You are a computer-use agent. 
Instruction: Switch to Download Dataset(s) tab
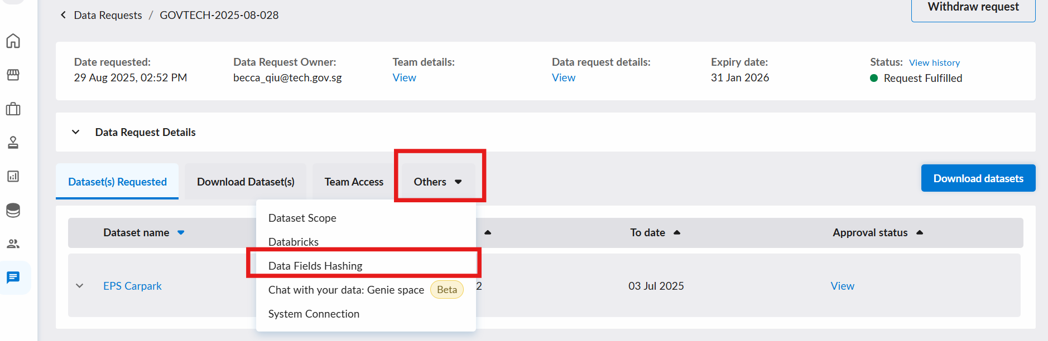tap(246, 182)
